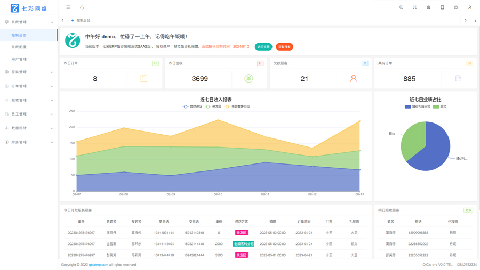Viewport: 480px width, 270px height.
Task: Click the green 访问官网 button
Action: click(263, 47)
